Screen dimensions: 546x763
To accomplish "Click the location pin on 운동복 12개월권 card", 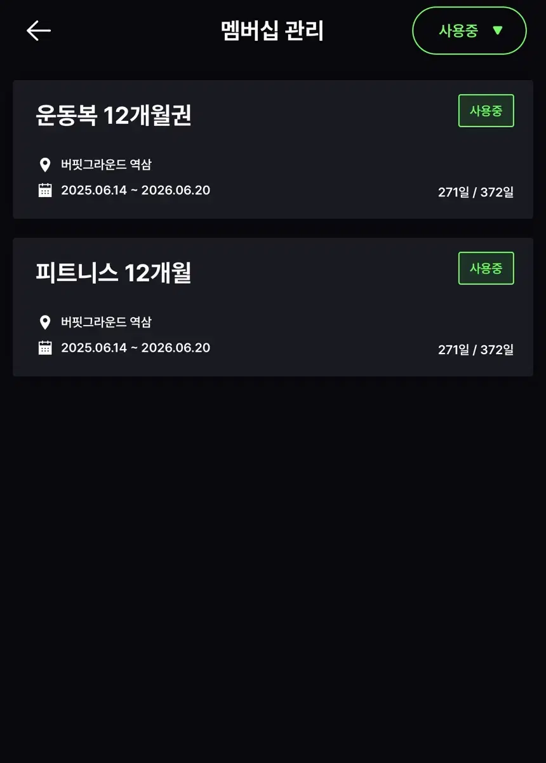I will (45, 165).
